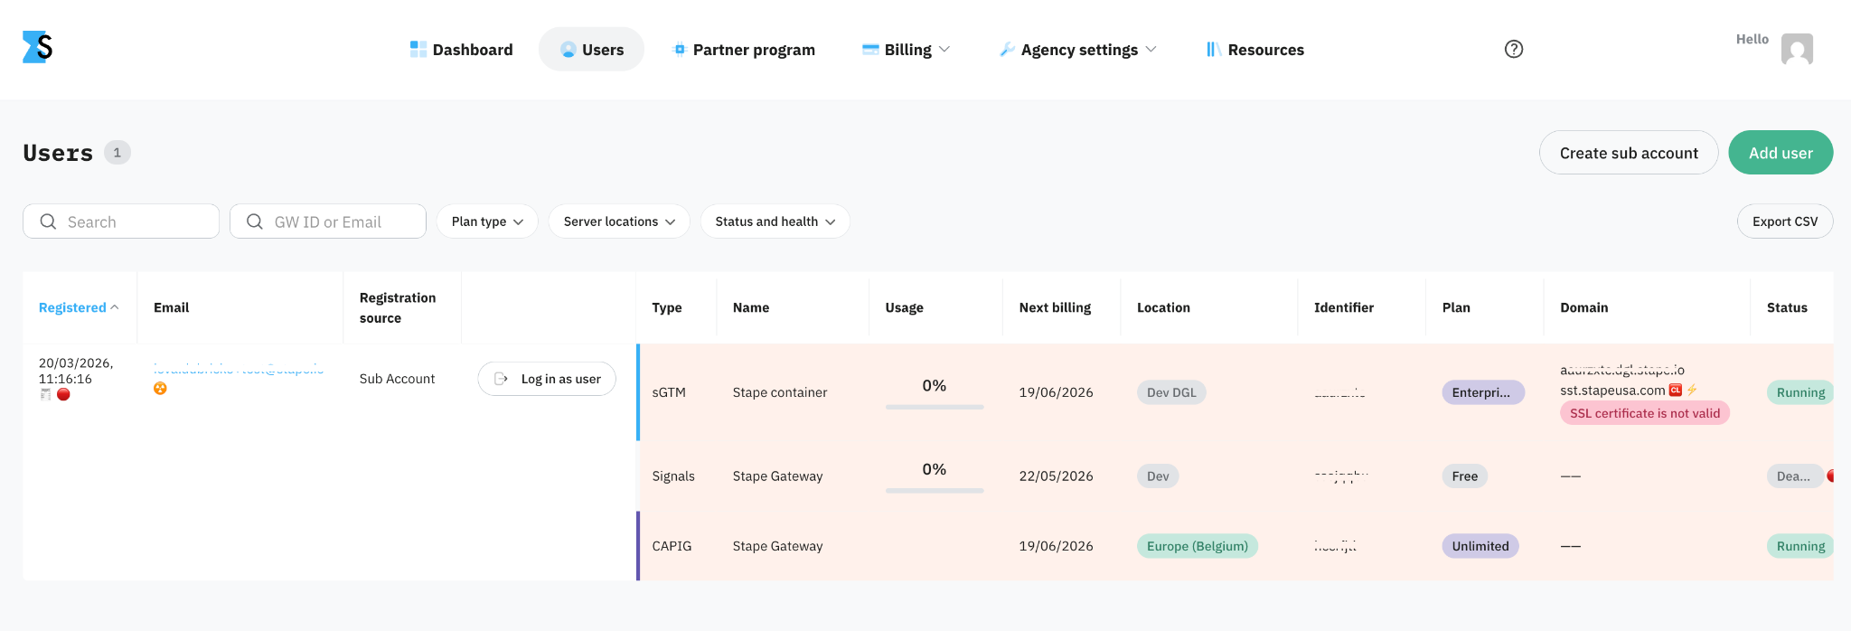Image resolution: width=1851 pixels, height=631 pixels.
Task: Open the user profile avatar
Action: tap(1797, 49)
